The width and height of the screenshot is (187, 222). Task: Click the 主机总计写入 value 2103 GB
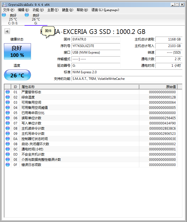click(x=169, y=46)
